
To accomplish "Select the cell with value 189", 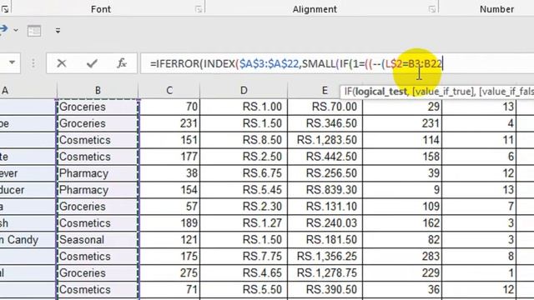I will click(169, 223).
